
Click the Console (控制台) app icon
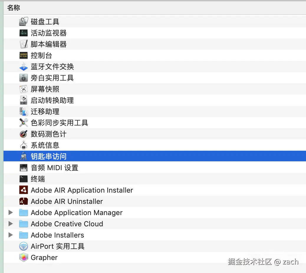pos(24,56)
